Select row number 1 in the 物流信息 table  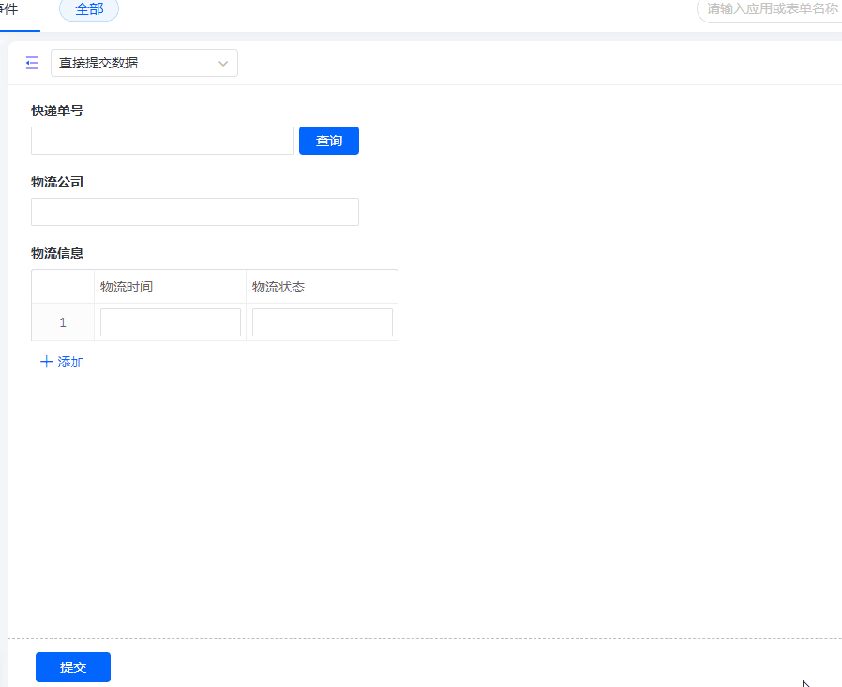(x=63, y=322)
